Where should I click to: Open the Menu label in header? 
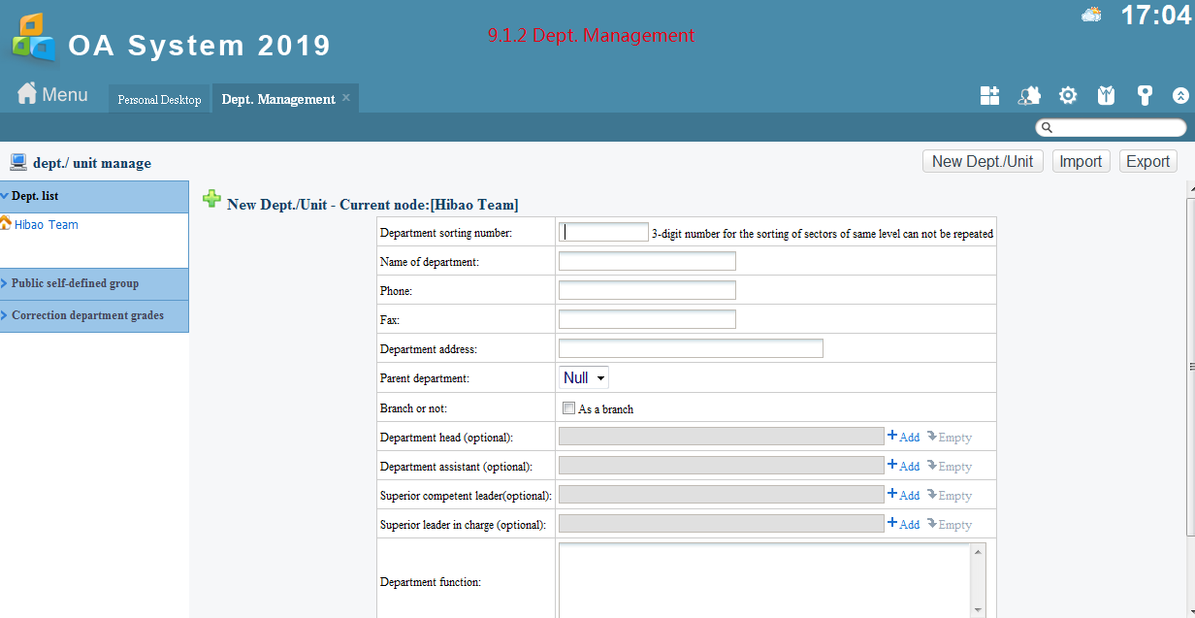click(65, 95)
